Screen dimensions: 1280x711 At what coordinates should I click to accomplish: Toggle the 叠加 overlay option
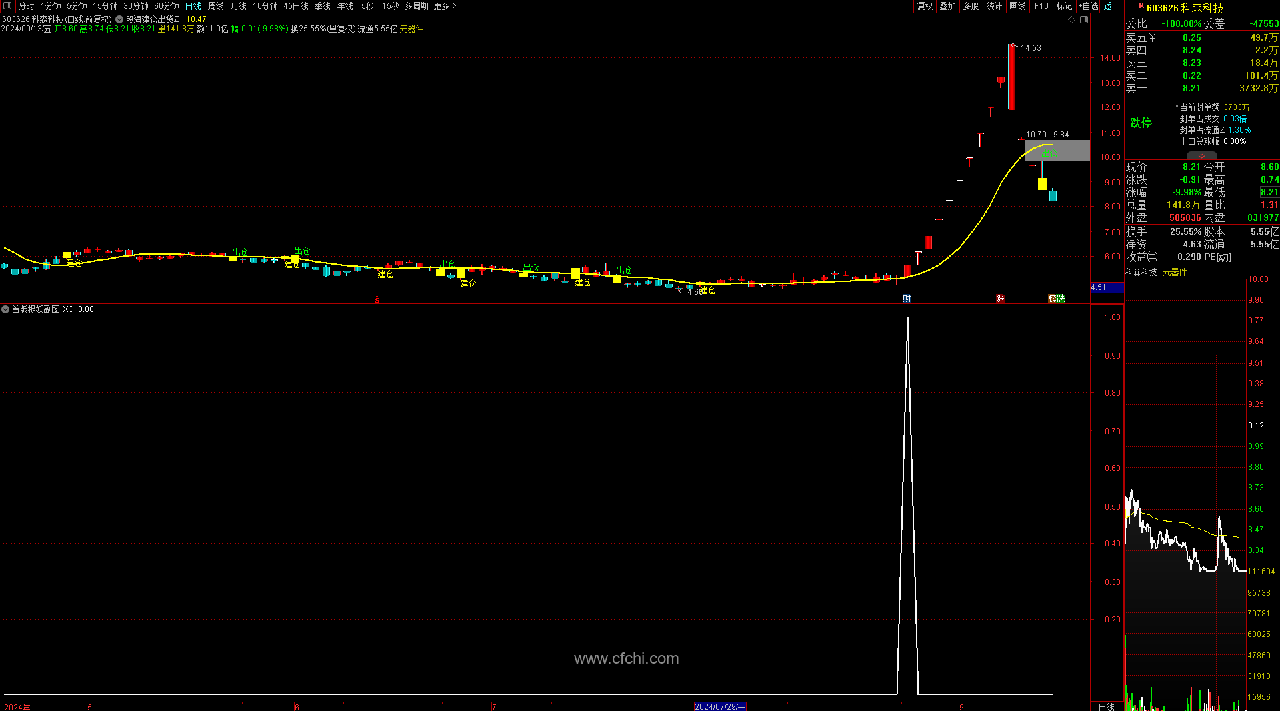pyautogui.click(x=947, y=6)
